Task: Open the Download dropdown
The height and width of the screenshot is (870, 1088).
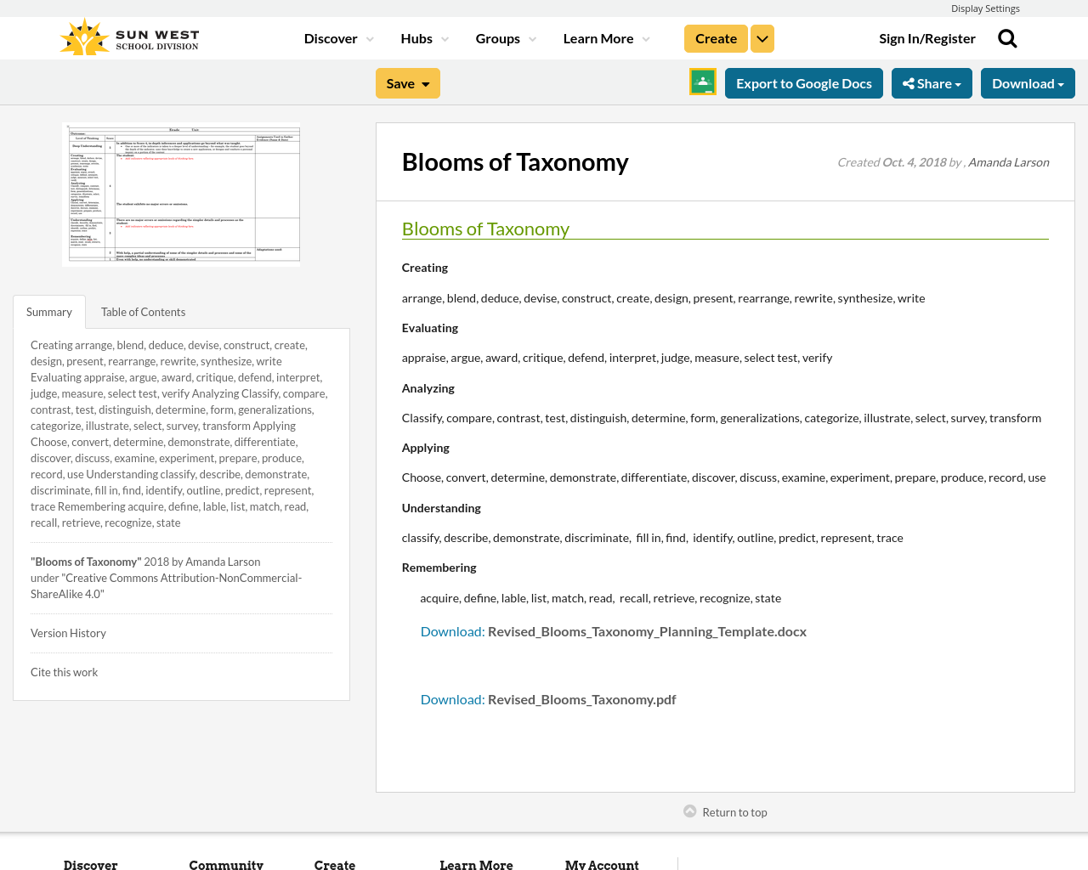Action: point(1028,82)
